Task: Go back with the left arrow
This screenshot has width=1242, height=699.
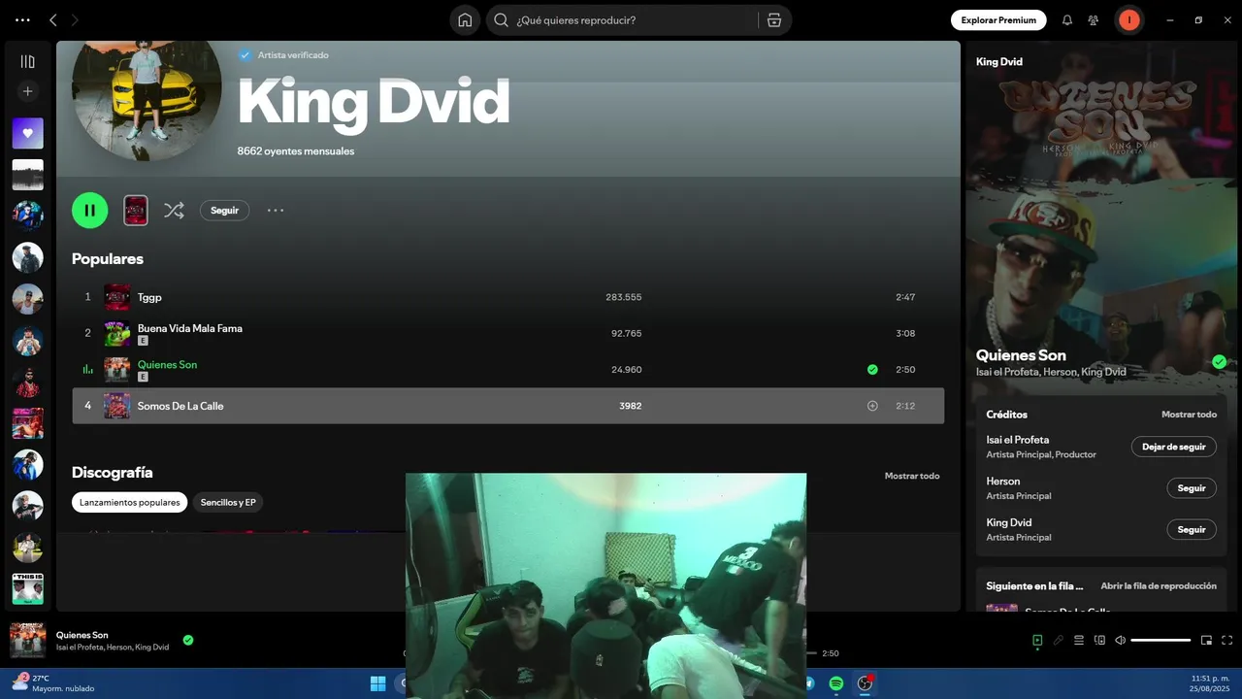Action: tap(53, 19)
